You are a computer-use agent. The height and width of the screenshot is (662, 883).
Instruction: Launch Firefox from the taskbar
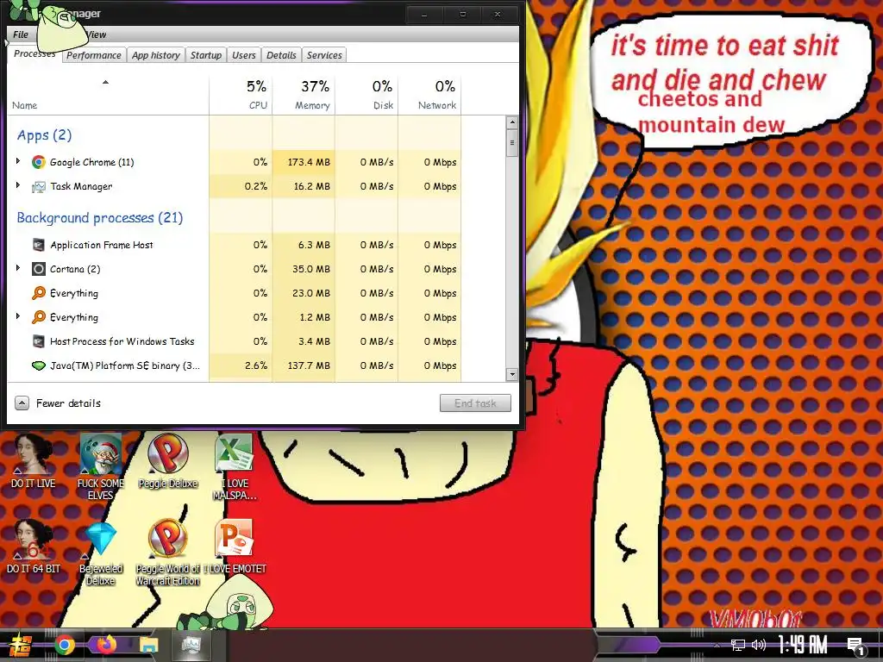coord(106,645)
